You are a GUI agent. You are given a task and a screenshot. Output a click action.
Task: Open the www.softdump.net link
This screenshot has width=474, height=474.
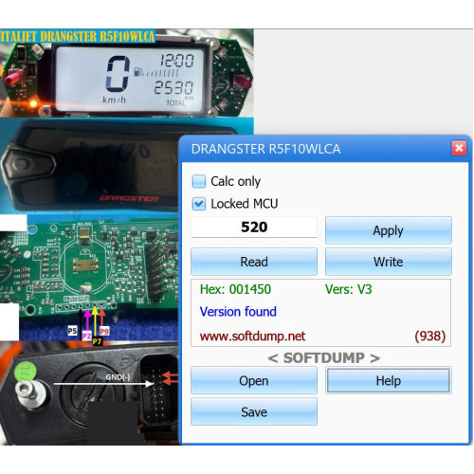252,336
